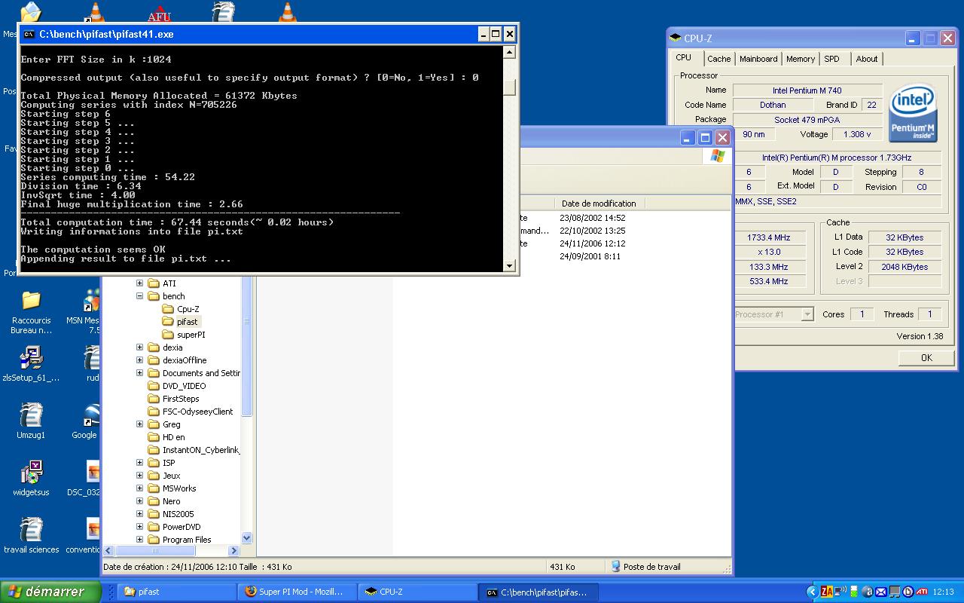Click the ATI tray icon
The height and width of the screenshot is (603, 964).
(921, 592)
